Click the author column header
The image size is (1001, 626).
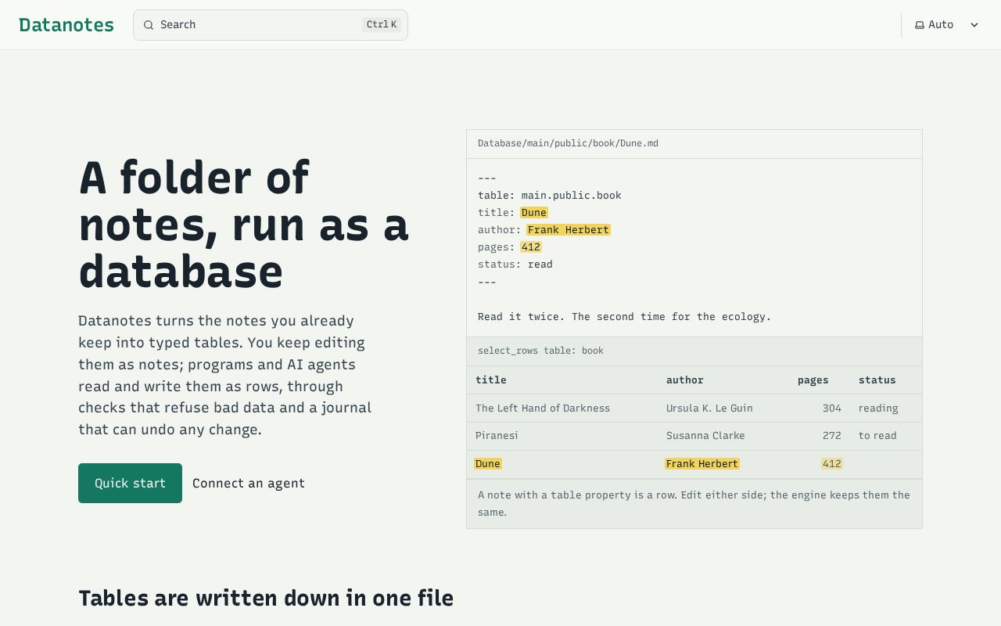point(685,380)
